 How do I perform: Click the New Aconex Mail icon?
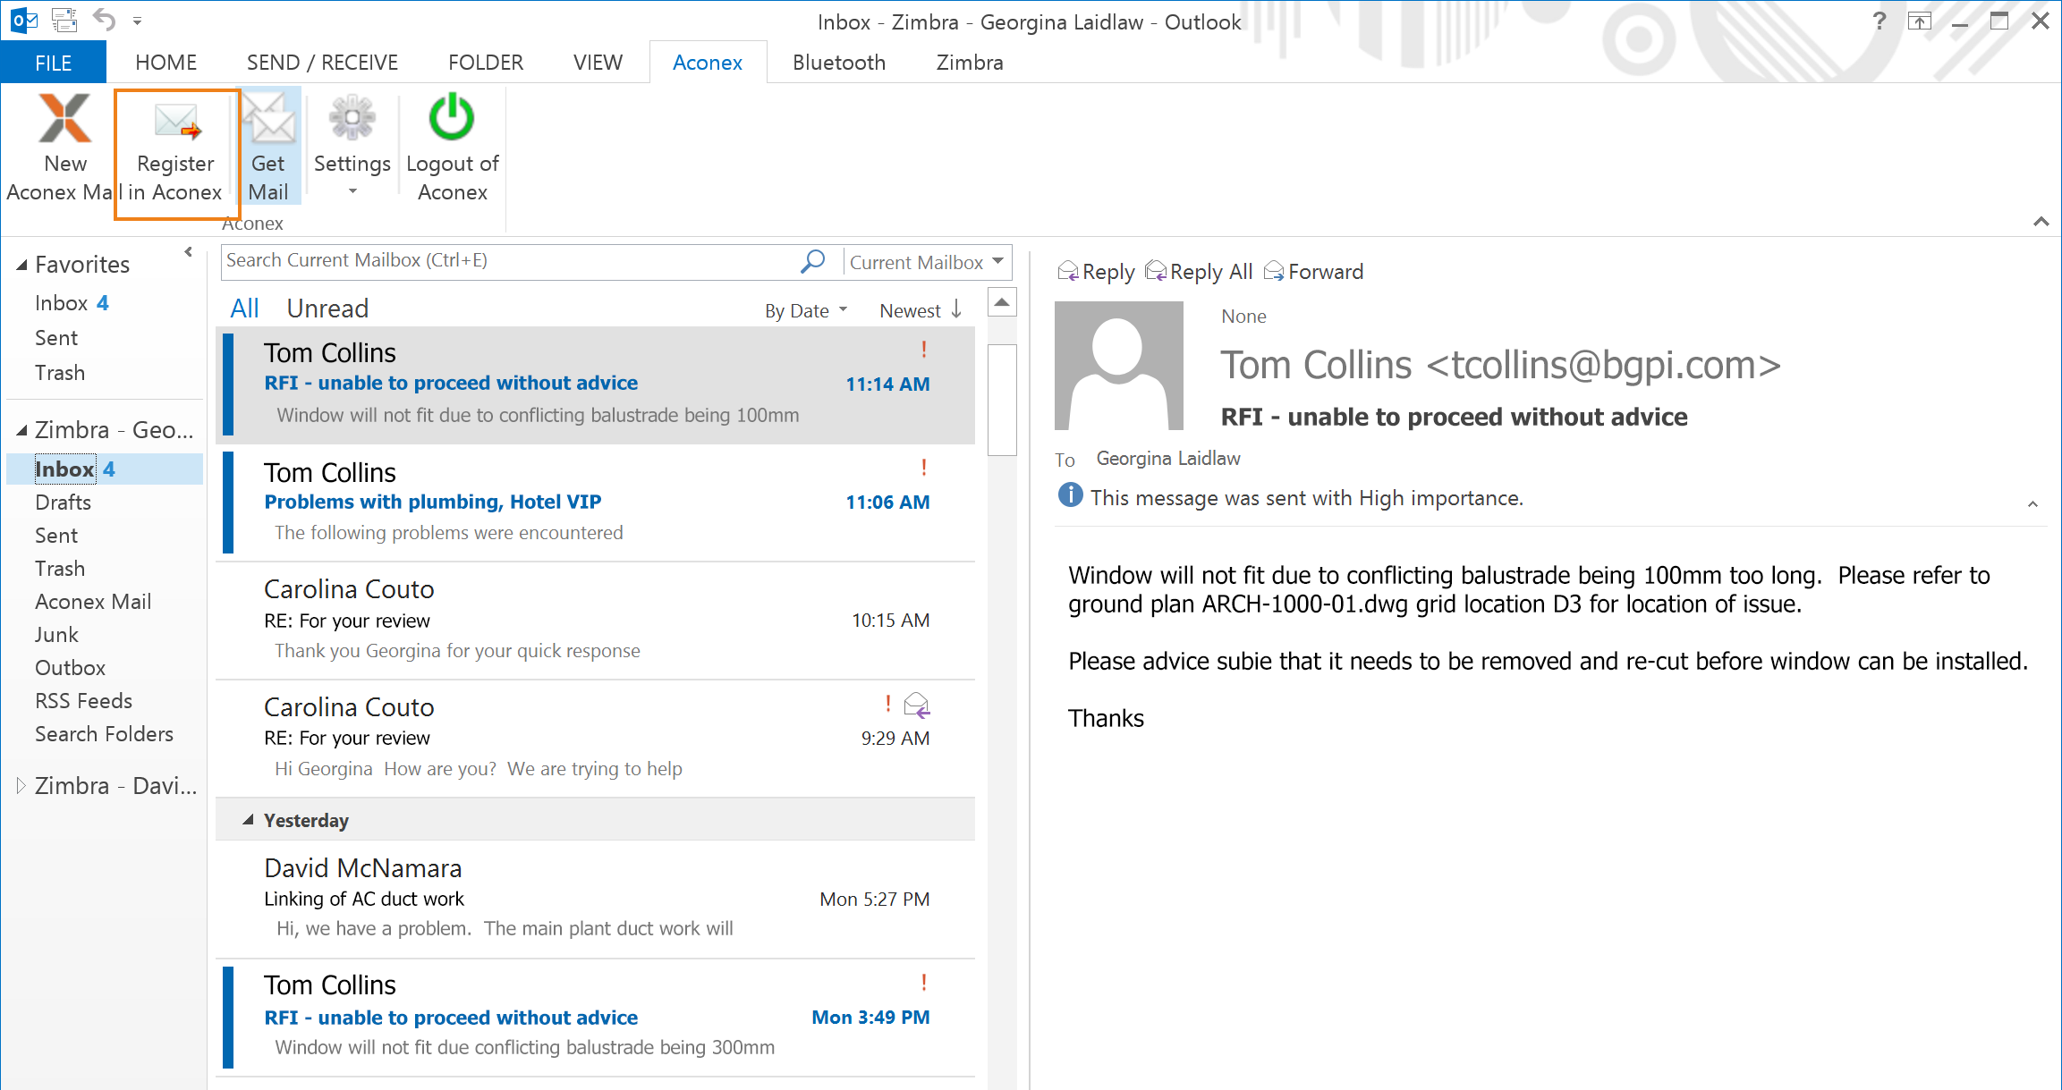click(x=65, y=119)
